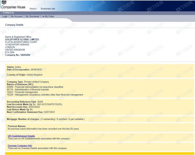This screenshot has width=195, height=155.
Task: Click the Company Details heading
Action: pyautogui.click(x=14, y=25)
